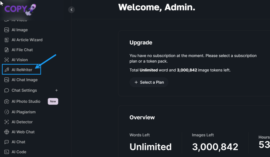Open AI Article Wizard icon in sidebar

(x=7, y=40)
